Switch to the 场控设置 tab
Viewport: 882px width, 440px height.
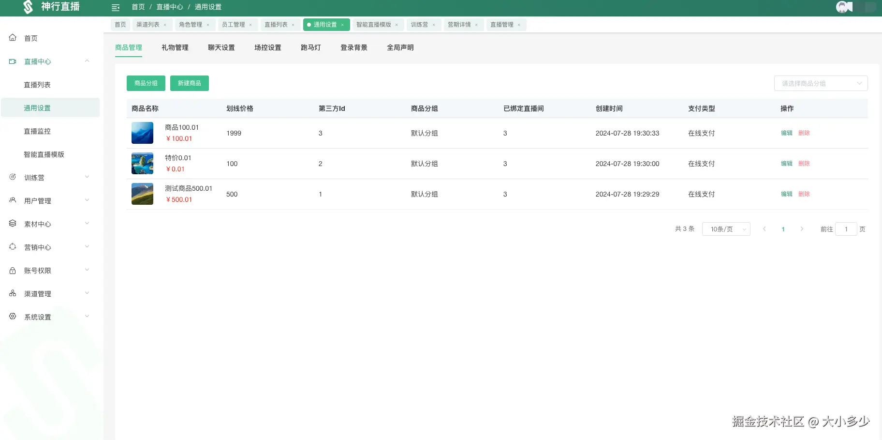[x=268, y=47]
